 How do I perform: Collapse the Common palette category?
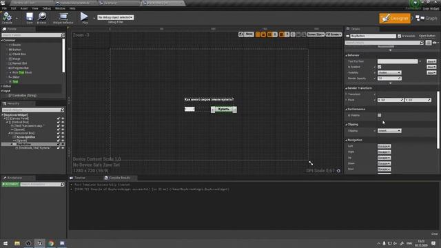click(x=2, y=41)
